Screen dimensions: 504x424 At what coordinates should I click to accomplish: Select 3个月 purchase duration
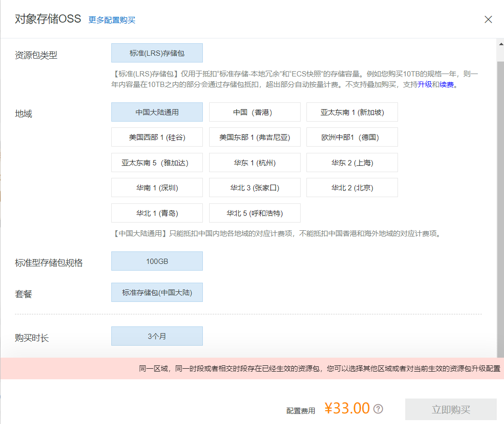coord(157,336)
